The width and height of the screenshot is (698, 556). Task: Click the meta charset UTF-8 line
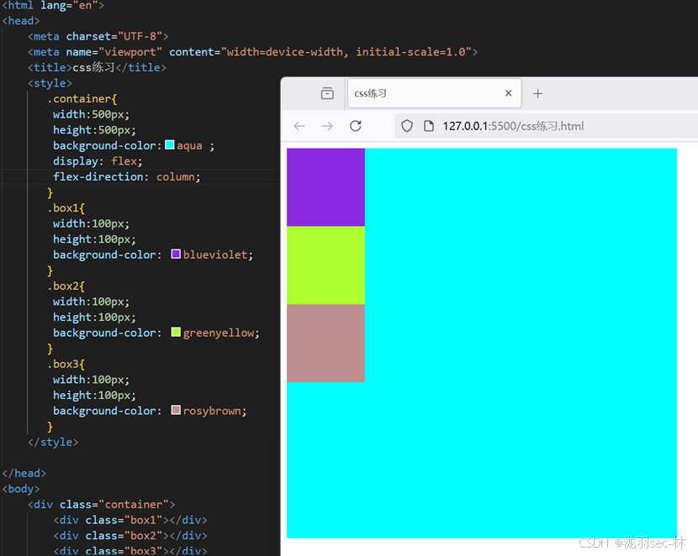coord(98,36)
